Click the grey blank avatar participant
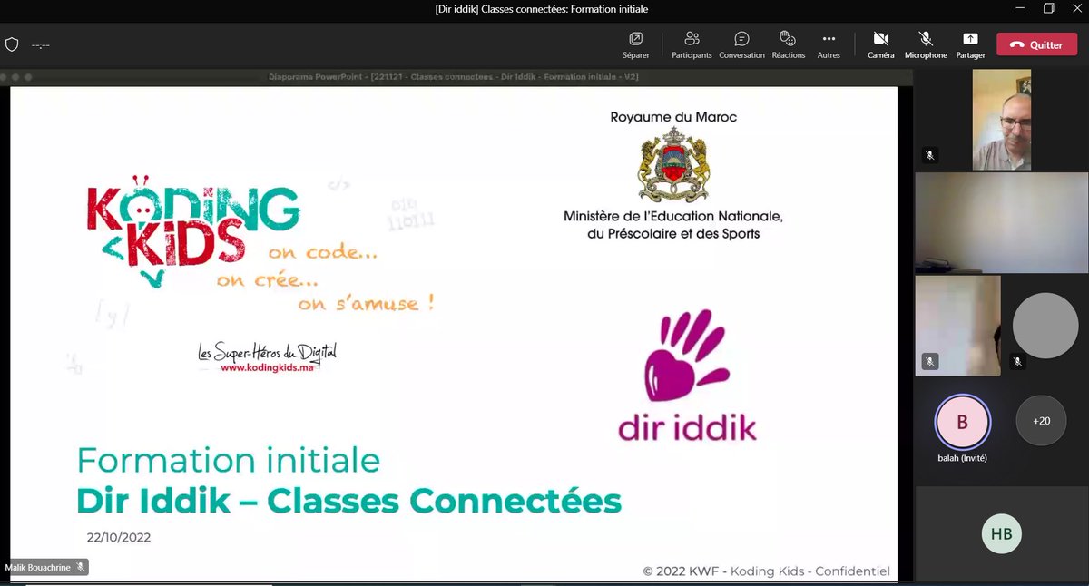Viewport: 1089px width, 586px height. (x=1045, y=326)
